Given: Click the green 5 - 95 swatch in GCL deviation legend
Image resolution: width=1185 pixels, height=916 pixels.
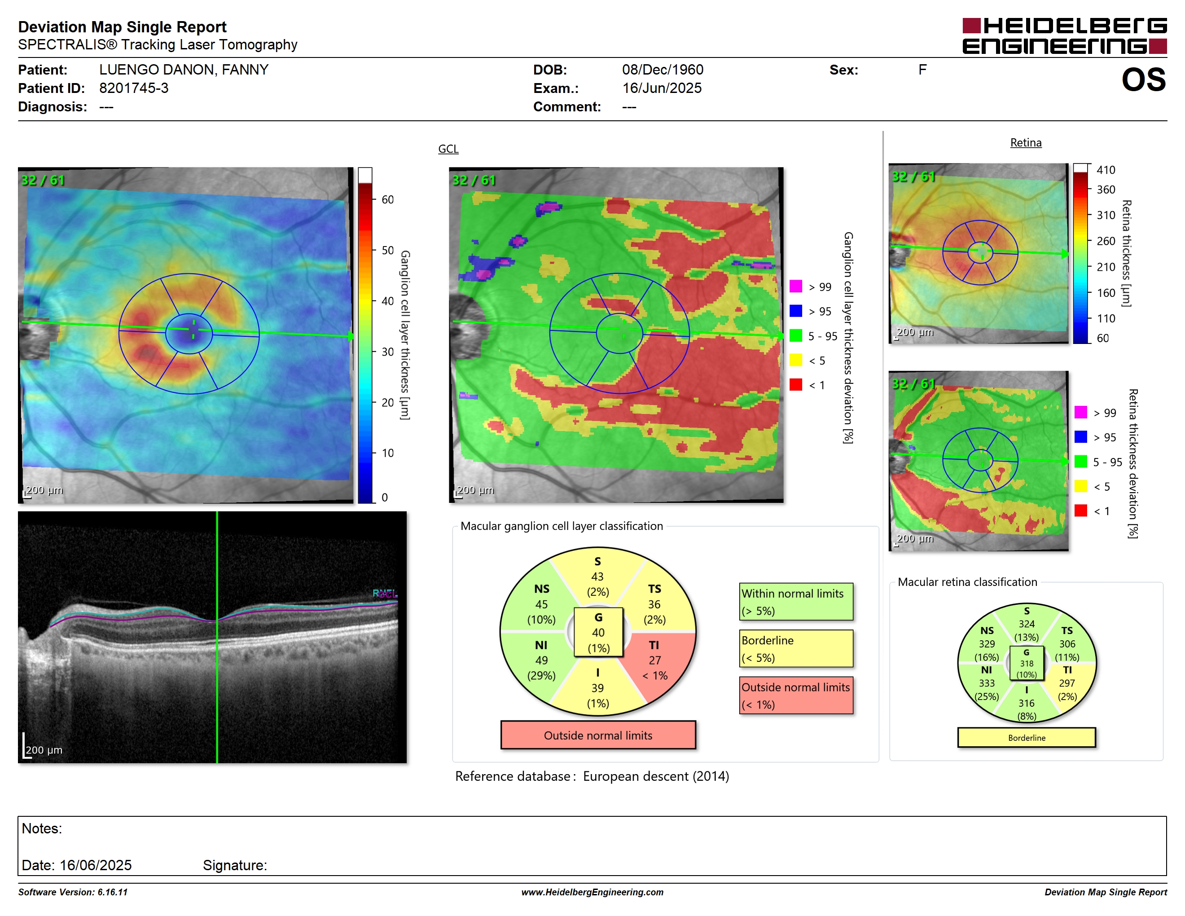Looking at the screenshot, I should click(x=795, y=335).
